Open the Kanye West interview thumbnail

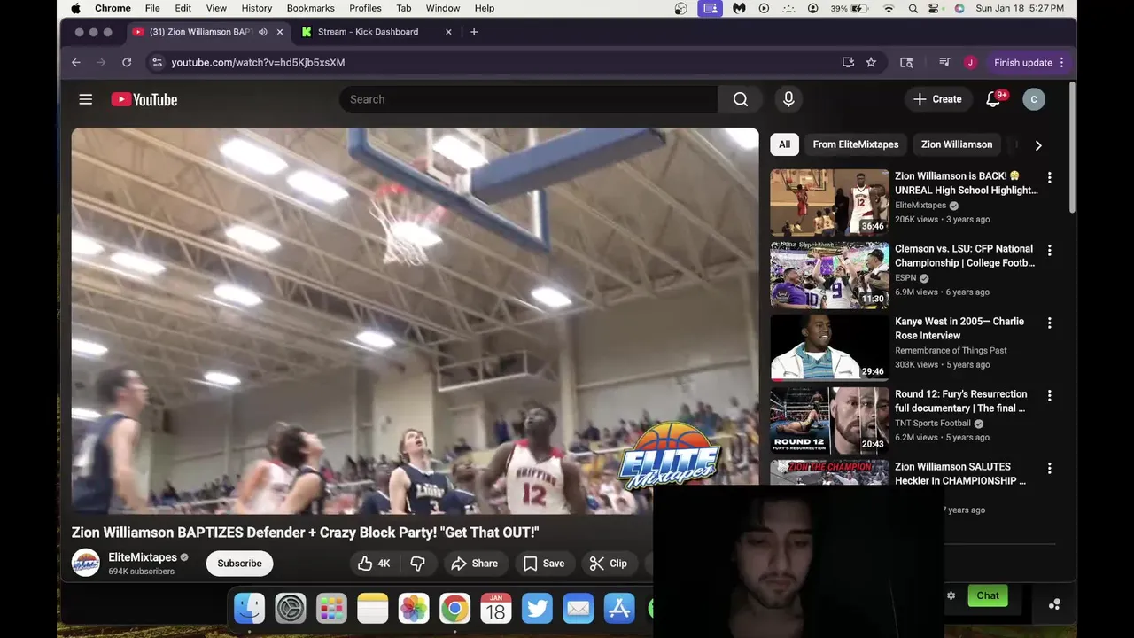point(829,347)
